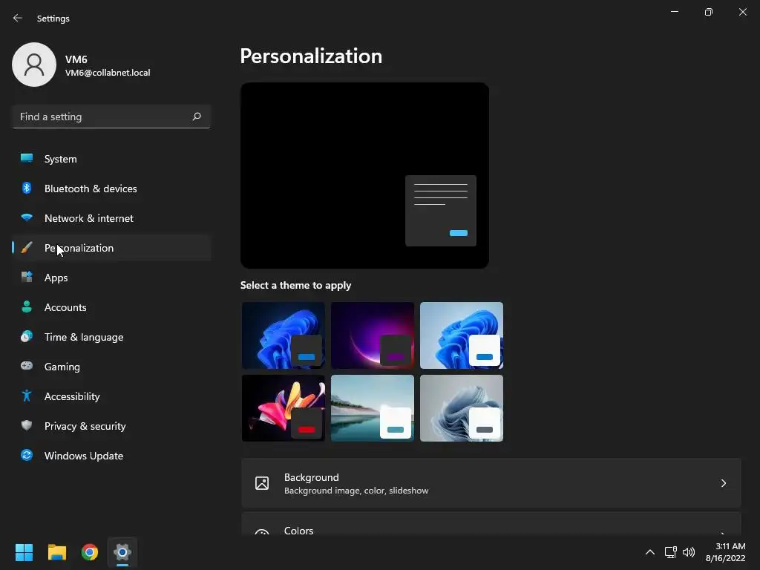Open the Windows Start menu
The height and width of the screenshot is (570, 760).
pyautogui.click(x=24, y=552)
